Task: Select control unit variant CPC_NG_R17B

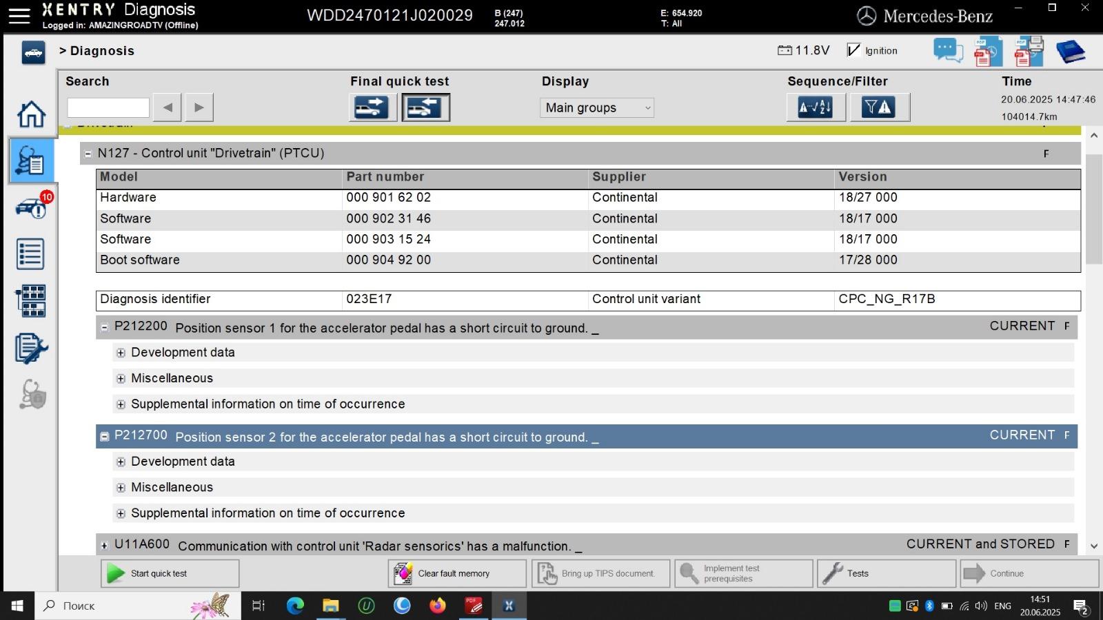Action: tap(887, 299)
